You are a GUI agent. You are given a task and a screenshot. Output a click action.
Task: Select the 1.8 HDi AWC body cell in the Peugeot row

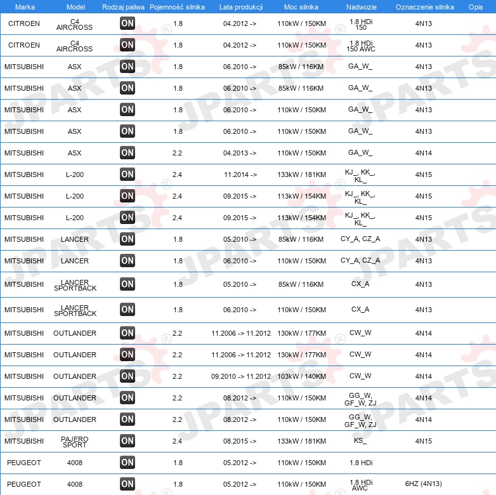(361, 485)
